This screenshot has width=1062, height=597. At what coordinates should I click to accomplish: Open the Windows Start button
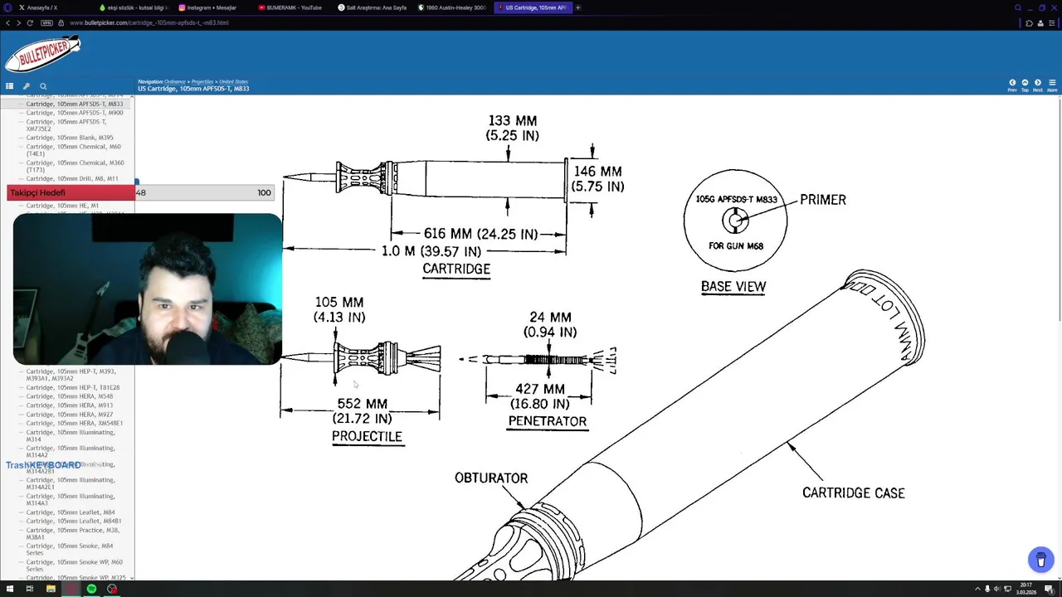pyautogui.click(x=9, y=589)
